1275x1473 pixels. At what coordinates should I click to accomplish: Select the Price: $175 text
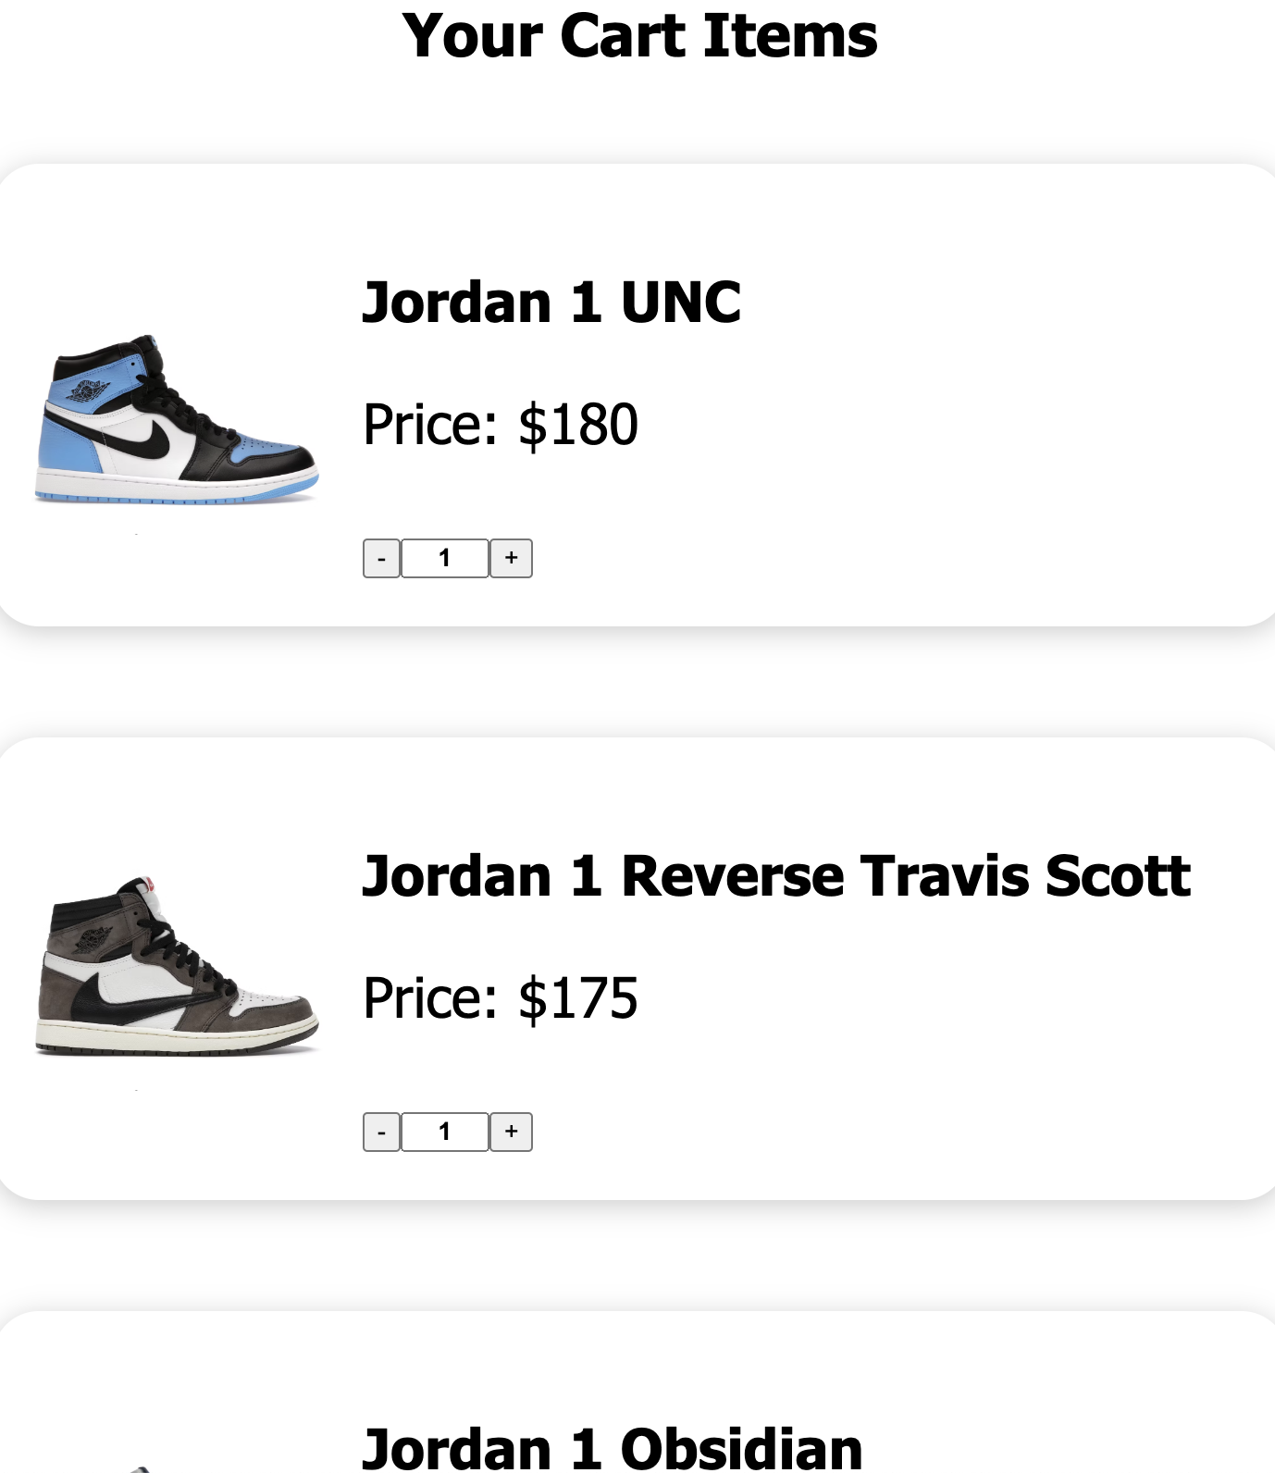click(x=501, y=998)
